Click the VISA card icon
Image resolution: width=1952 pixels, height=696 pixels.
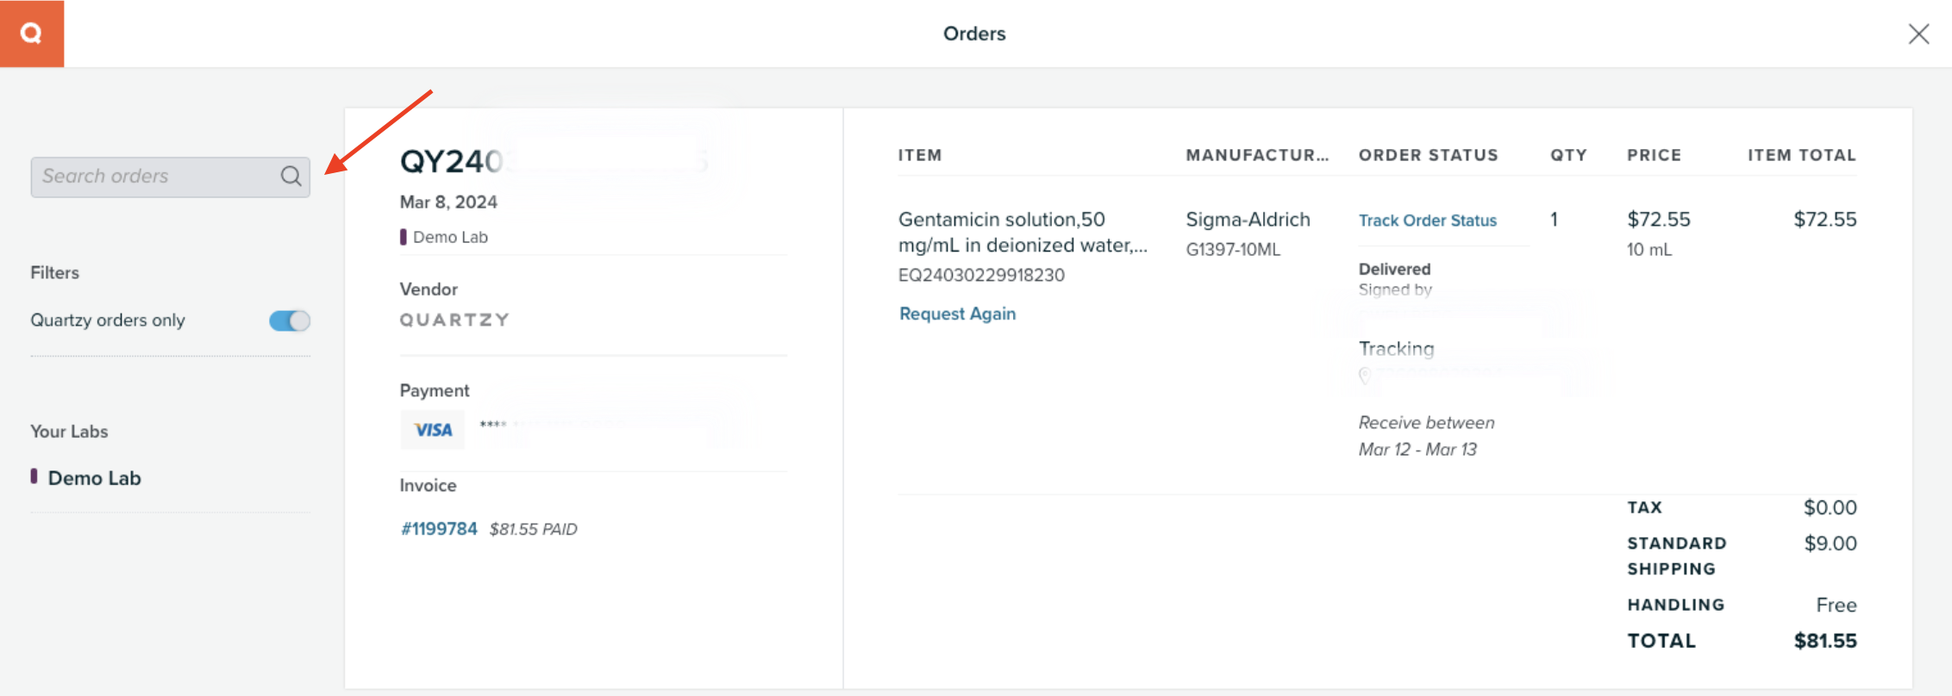[x=433, y=430]
